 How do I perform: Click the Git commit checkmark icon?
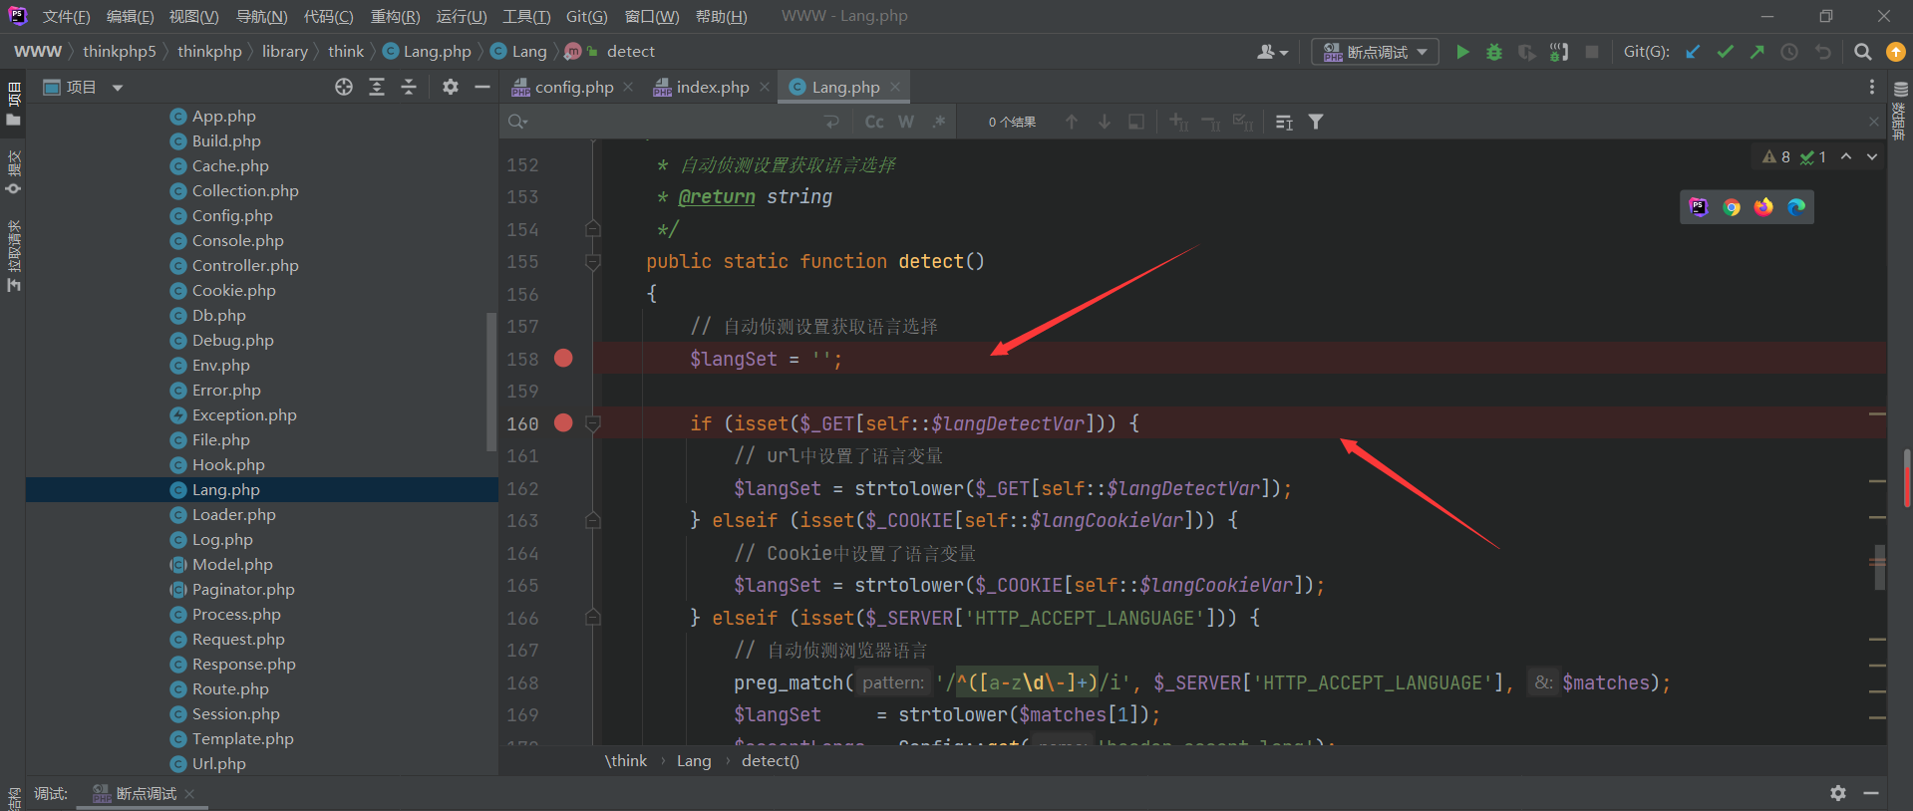(x=1725, y=52)
